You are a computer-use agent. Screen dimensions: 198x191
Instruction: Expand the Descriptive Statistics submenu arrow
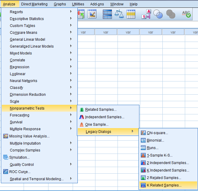pyautogui.click(x=71, y=19)
